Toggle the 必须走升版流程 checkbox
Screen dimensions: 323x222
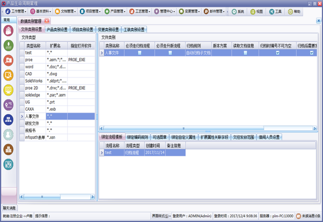pyautogui.click(x=170, y=53)
